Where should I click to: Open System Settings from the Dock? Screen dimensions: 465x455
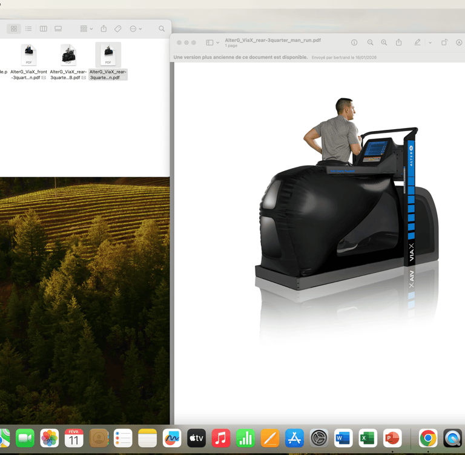click(319, 438)
